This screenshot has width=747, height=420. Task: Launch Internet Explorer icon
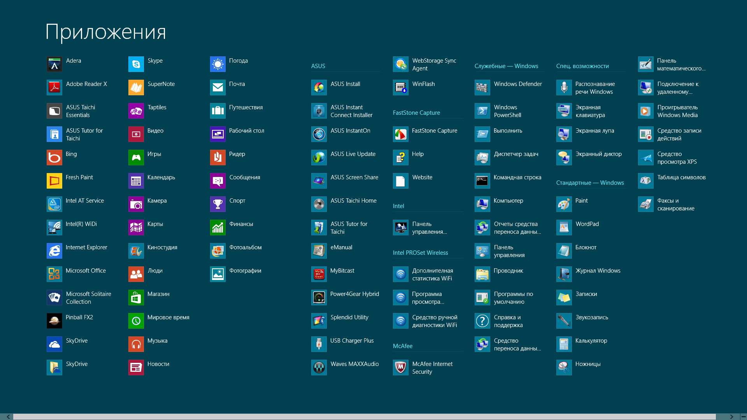[x=54, y=251]
